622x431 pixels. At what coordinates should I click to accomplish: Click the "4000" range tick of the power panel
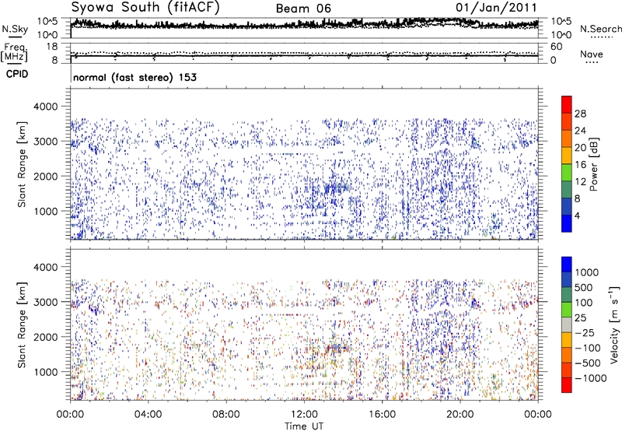click(45, 107)
